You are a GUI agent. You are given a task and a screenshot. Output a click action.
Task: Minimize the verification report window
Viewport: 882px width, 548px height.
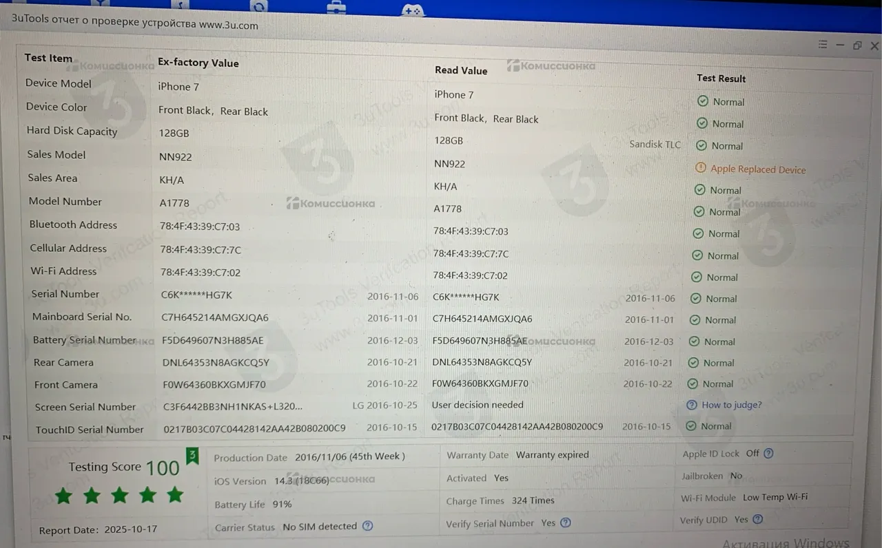click(840, 45)
